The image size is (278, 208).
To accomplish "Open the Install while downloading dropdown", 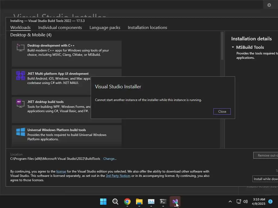I will [265, 179].
